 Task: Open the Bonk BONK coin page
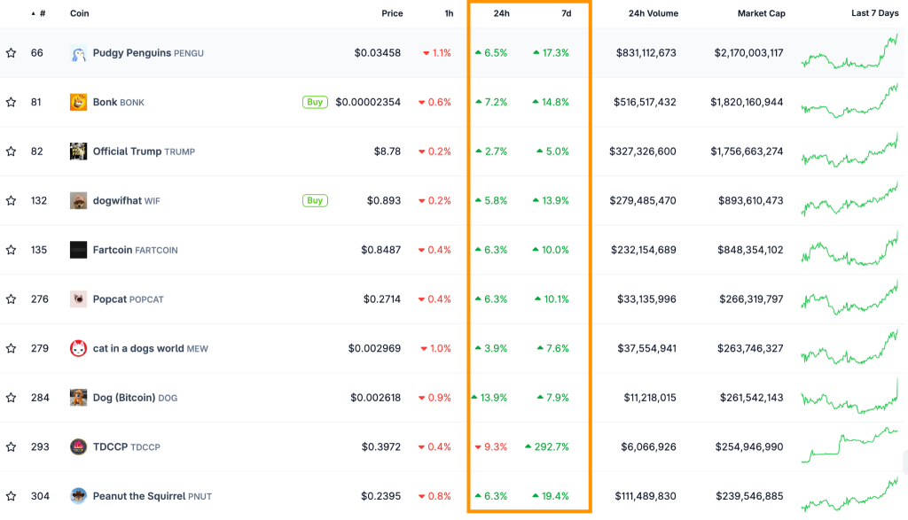point(119,103)
